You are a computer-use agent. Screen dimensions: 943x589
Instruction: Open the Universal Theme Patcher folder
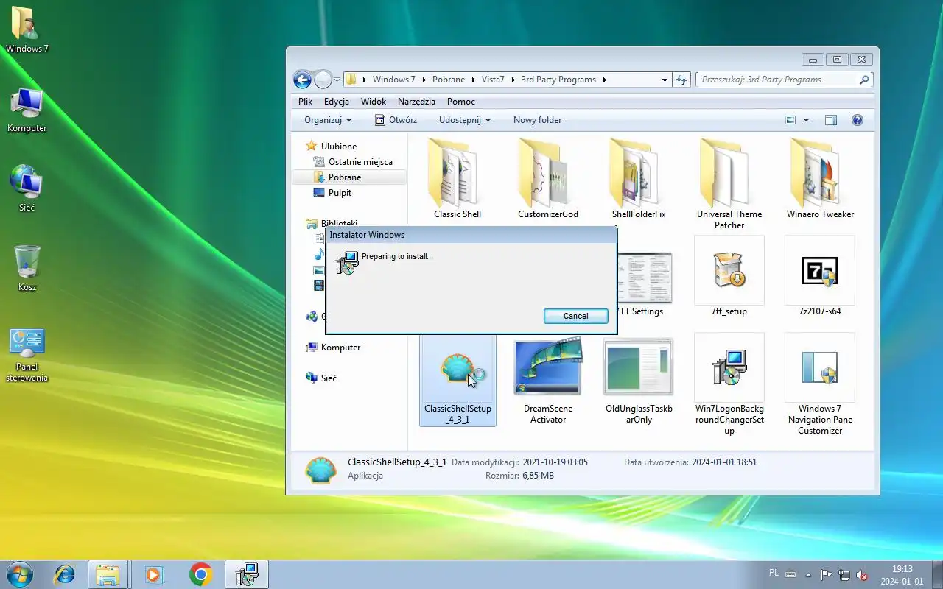729,183
